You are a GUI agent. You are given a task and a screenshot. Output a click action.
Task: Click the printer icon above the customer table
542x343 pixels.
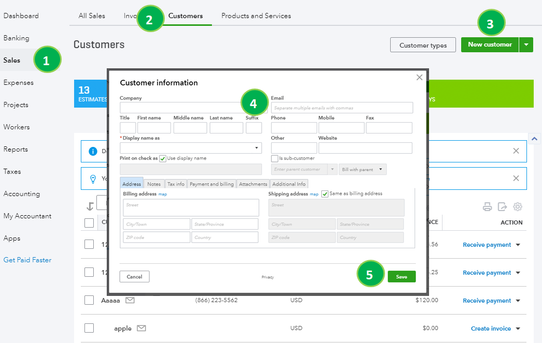(x=487, y=206)
